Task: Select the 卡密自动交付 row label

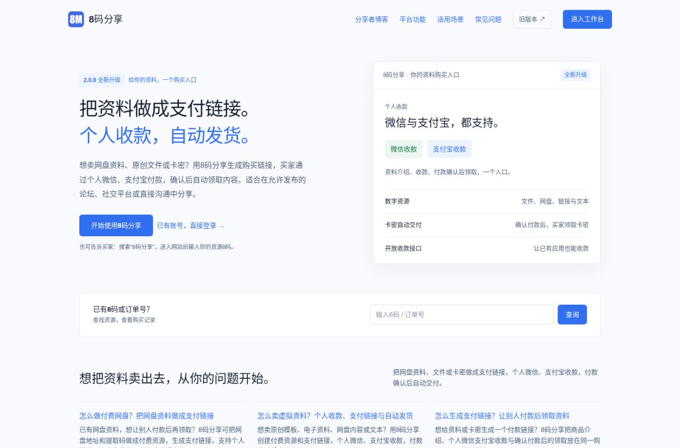Action: [x=403, y=225]
